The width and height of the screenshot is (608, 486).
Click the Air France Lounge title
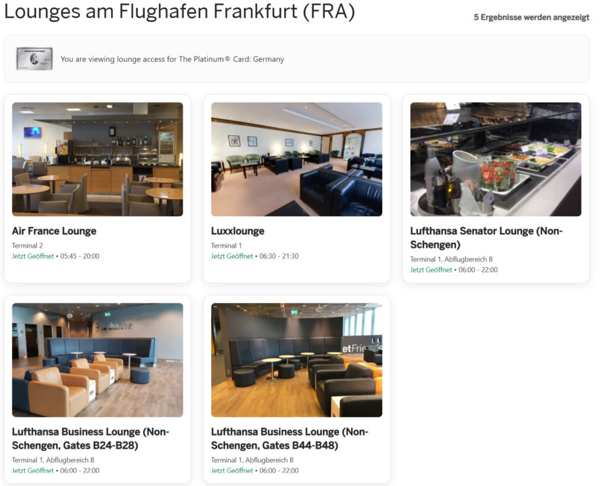54,231
